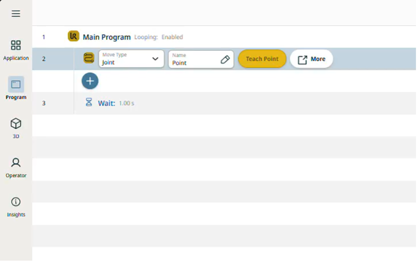The image size is (417, 262).
Task: Click the Move node icon in row 2
Action: [x=88, y=58]
